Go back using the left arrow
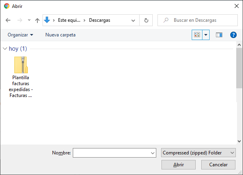243x175 pixels. [x=8, y=20]
